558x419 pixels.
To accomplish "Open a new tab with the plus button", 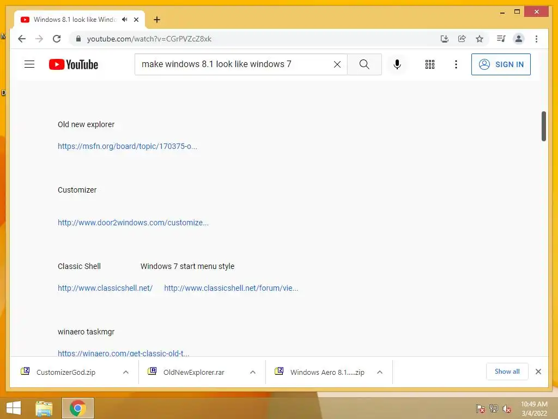I will (x=157, y=20).
